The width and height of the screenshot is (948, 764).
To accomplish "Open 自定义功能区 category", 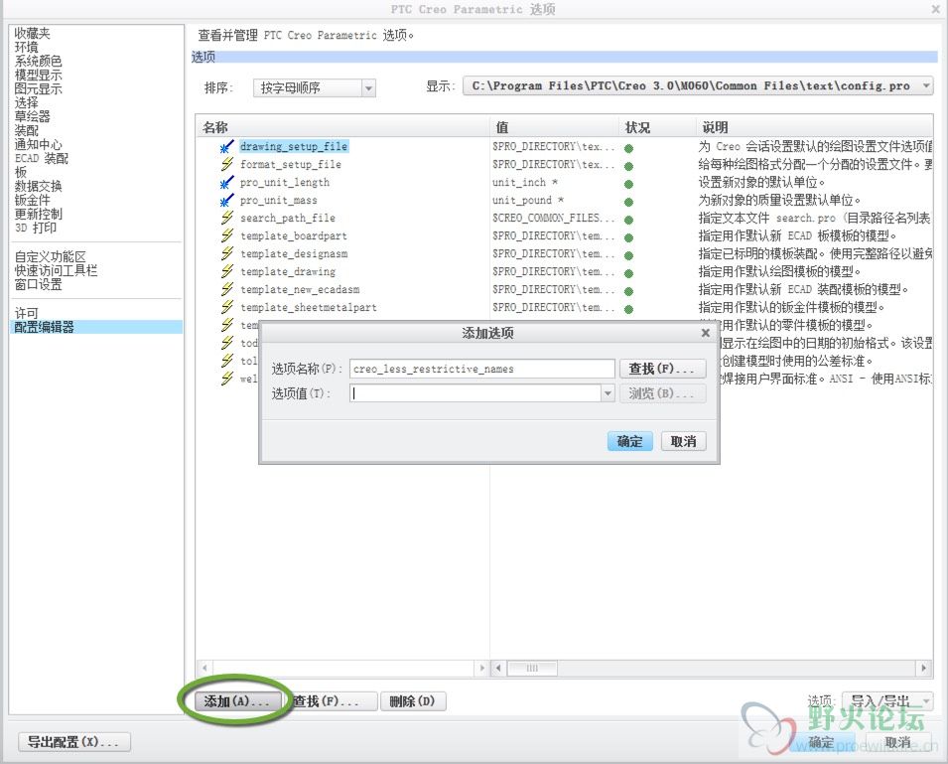I will pyautogui.click(x=51, y=256).
